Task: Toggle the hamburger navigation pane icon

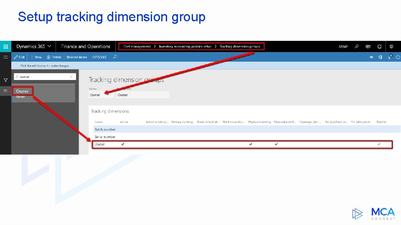Action: 5,57
